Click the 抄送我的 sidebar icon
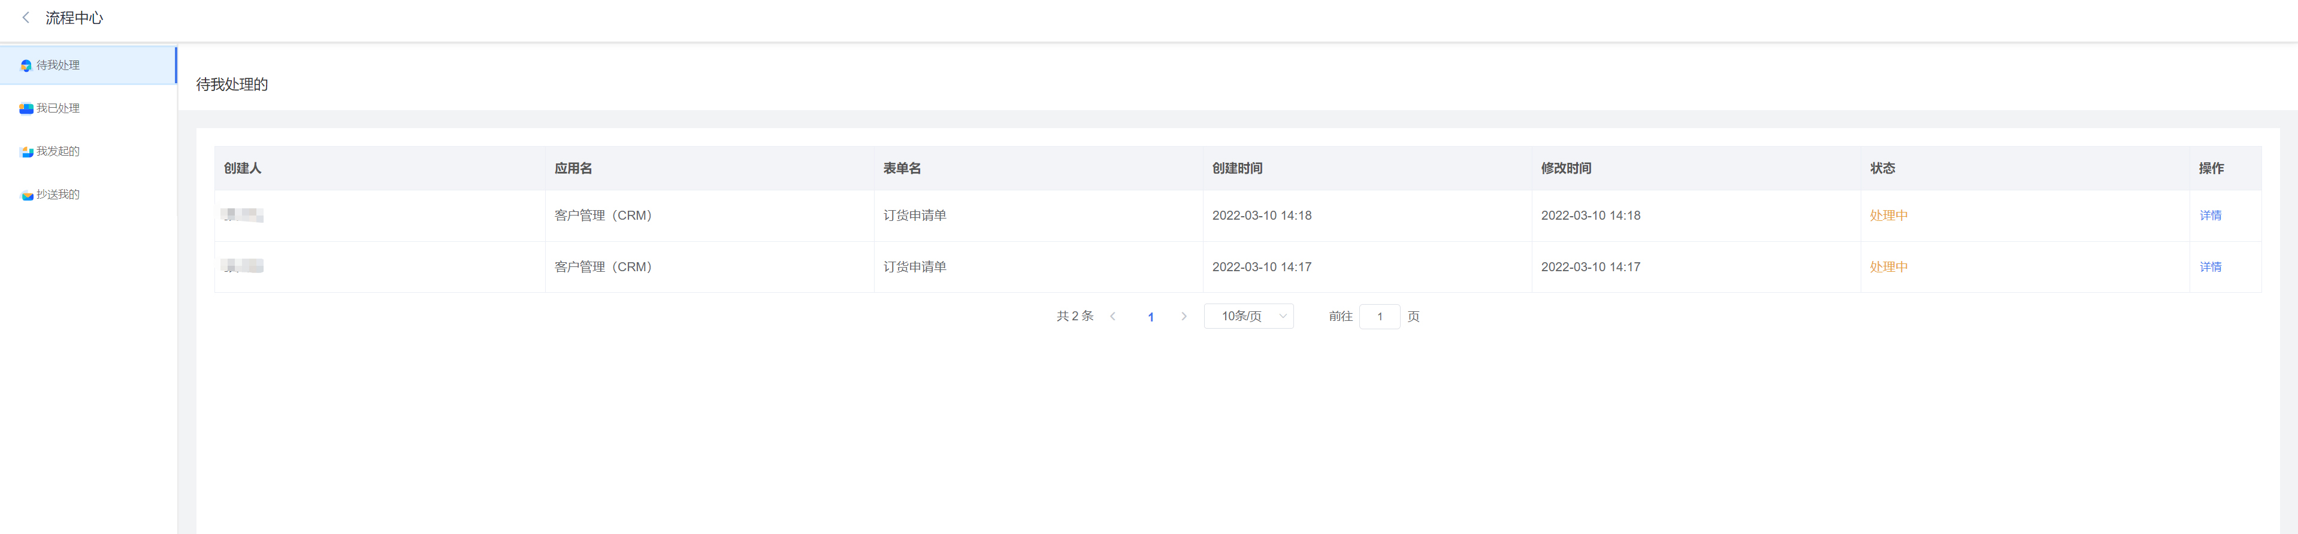2298x534 pixels. coord(26,195)
